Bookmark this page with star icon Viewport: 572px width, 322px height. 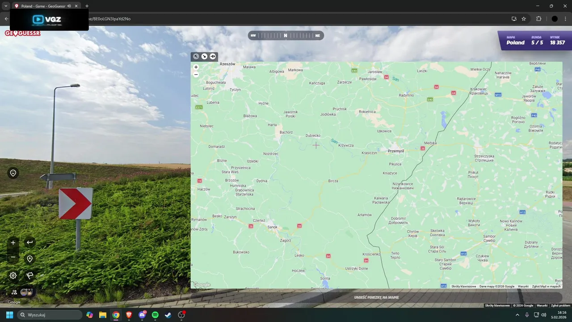tap(524, 19)
